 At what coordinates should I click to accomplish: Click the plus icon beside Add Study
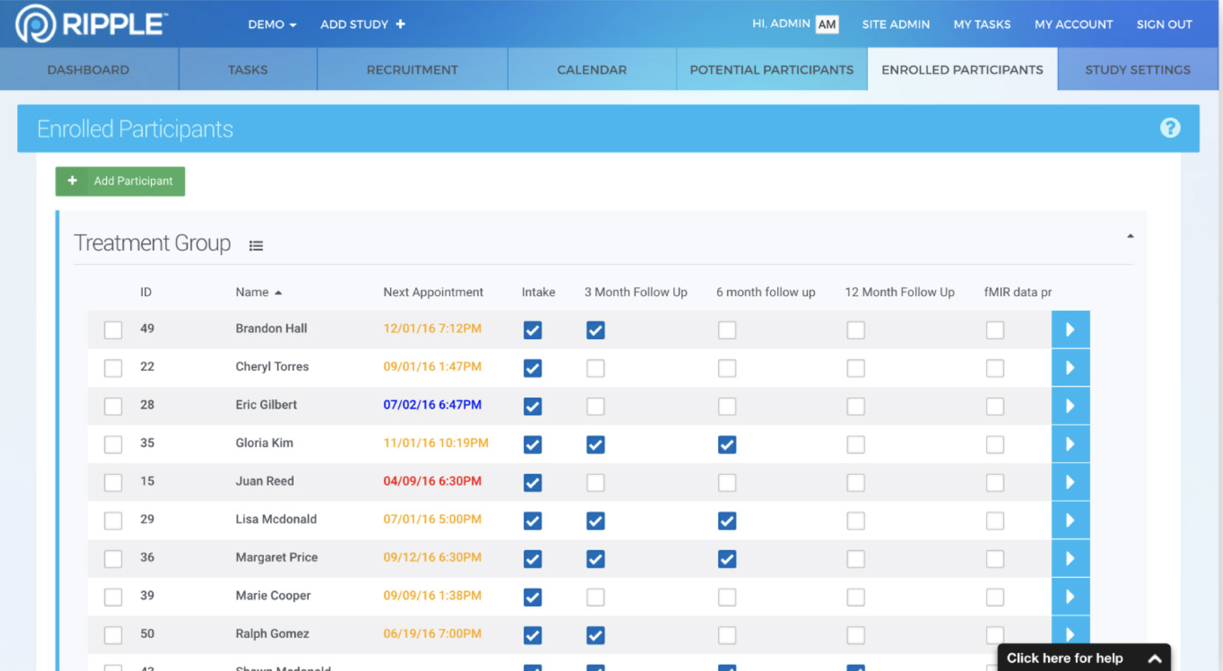tap(401, 24)
